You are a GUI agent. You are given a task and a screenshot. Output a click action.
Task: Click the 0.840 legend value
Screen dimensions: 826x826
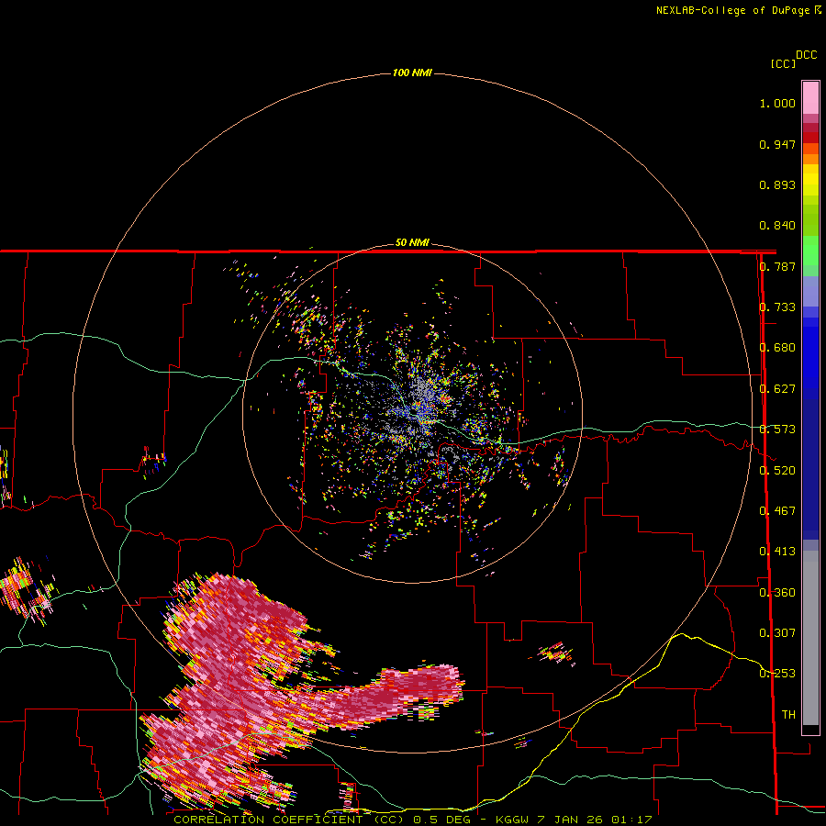click(777, 226)
